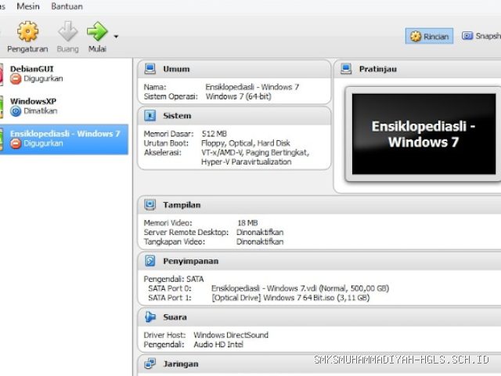Viewport: 501px width, 376px height.
Task: Click the 'Audio HD Intel' controller value
Action: 218,345
